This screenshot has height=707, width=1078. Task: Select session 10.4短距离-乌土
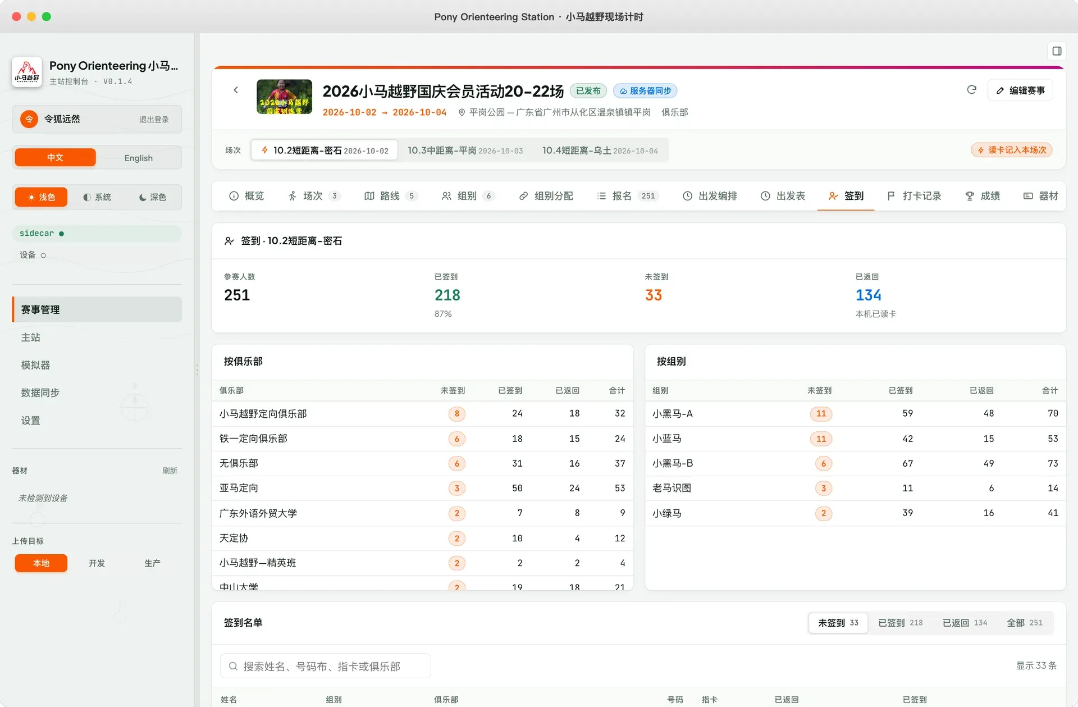pos(600,150)
